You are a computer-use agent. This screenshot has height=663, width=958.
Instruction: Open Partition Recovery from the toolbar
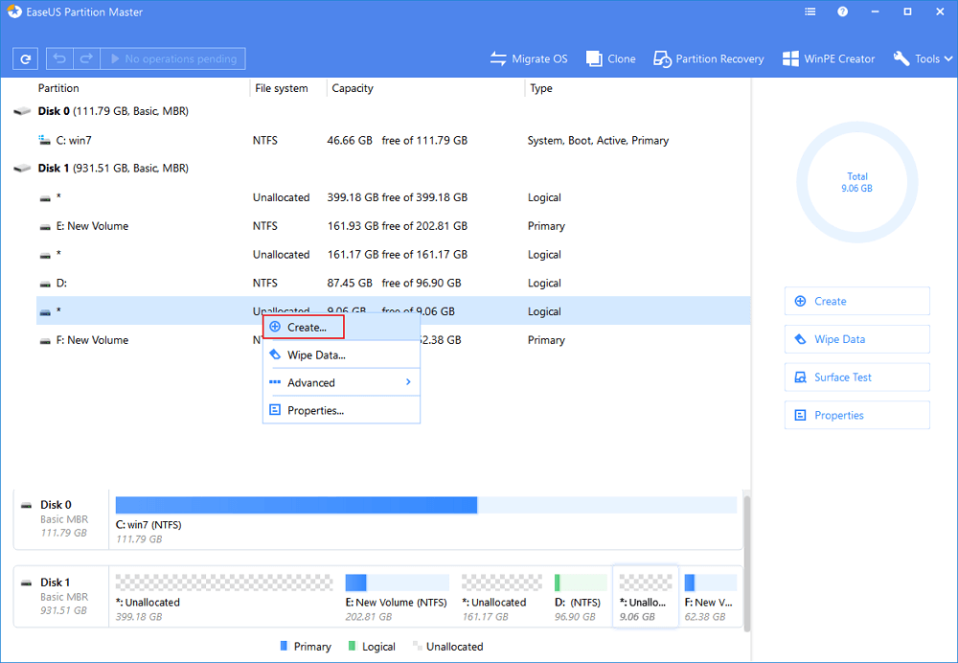point(709,59)
